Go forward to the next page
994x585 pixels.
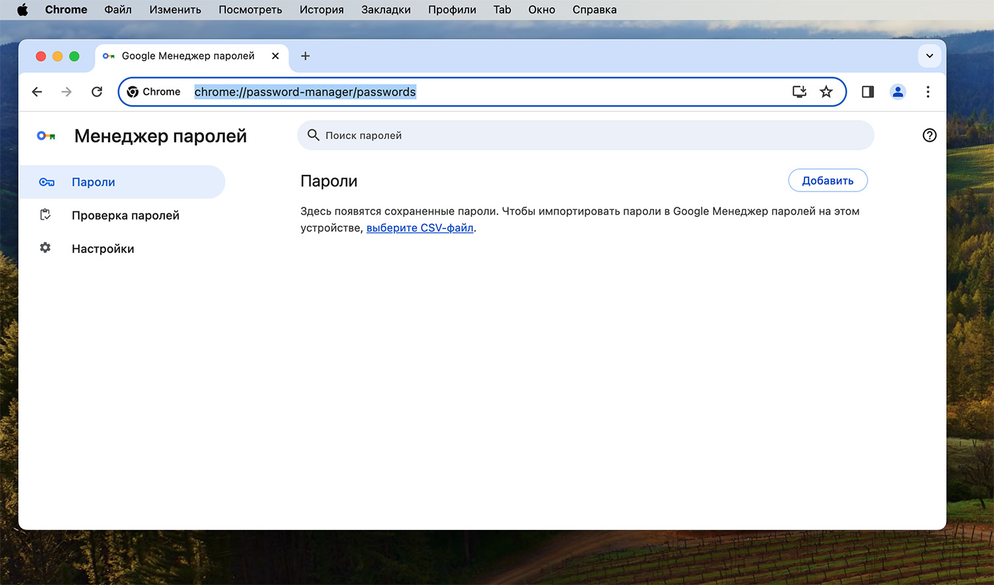point(66,92)
